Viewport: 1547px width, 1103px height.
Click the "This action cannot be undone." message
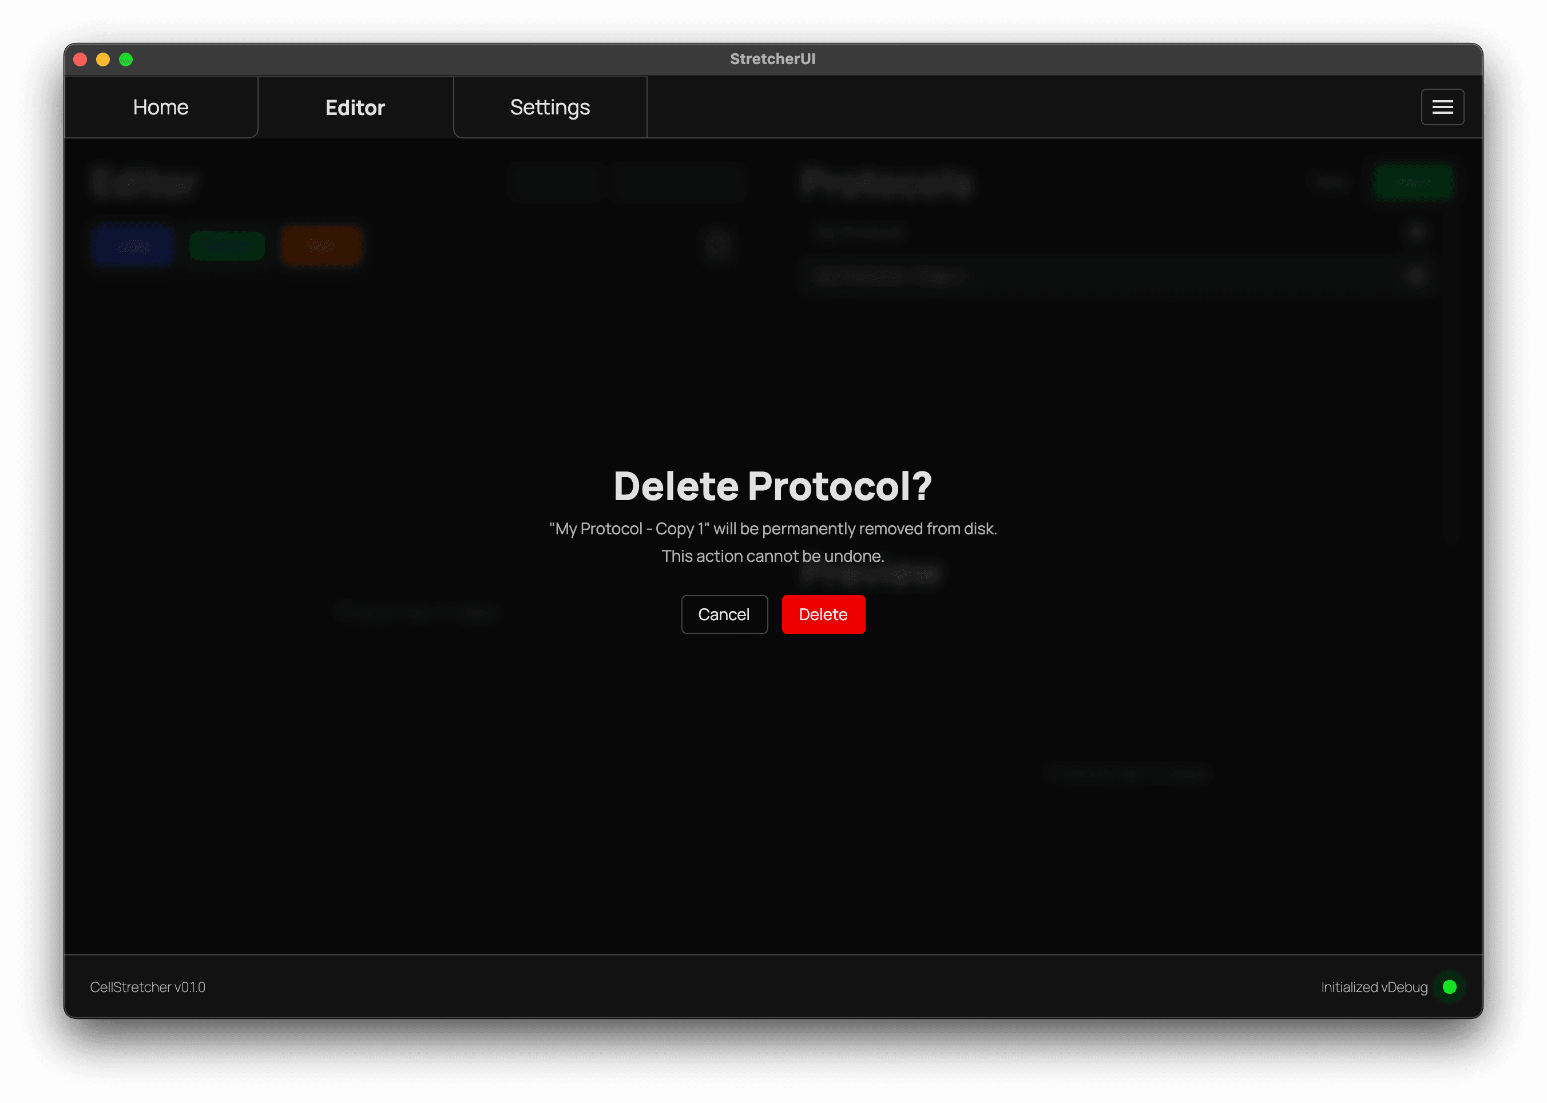coord(773,556)
